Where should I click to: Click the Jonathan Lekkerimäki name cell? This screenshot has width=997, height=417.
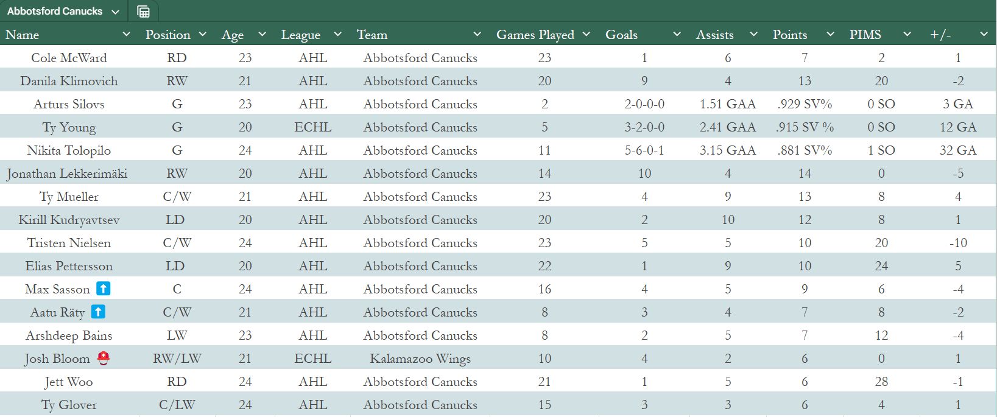67,173
